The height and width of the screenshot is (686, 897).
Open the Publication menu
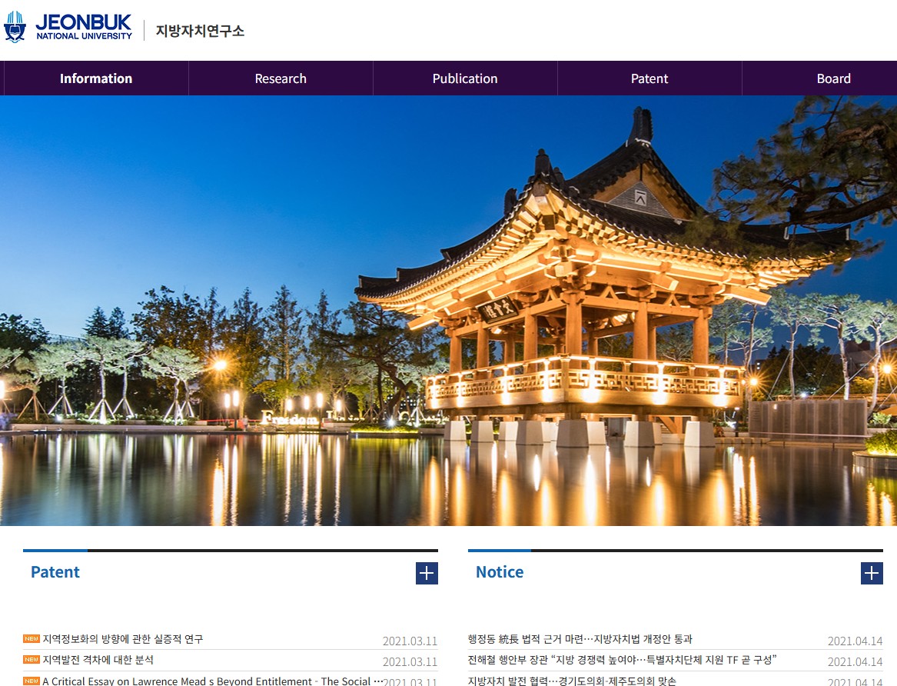click(464, 78)
